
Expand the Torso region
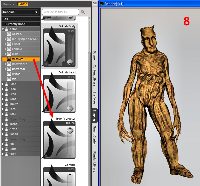pos(3,124)
